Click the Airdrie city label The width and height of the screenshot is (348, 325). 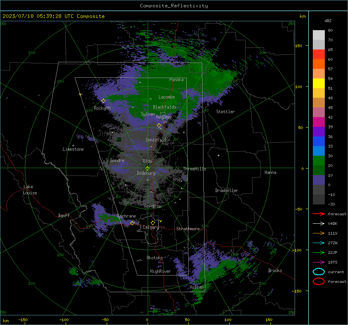pyautogui.click(x=152, y=206)
